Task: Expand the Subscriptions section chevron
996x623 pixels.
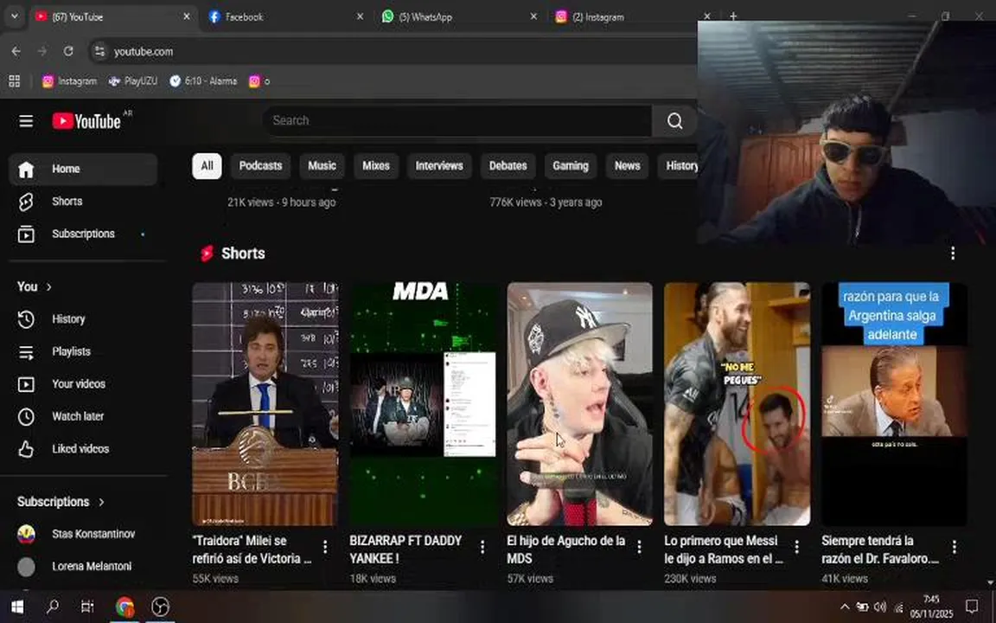Action: click(x=101, y=502)
